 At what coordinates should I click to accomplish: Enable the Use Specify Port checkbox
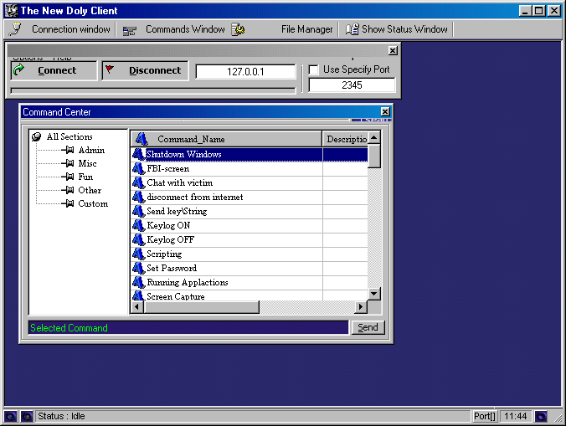[314, 69]
